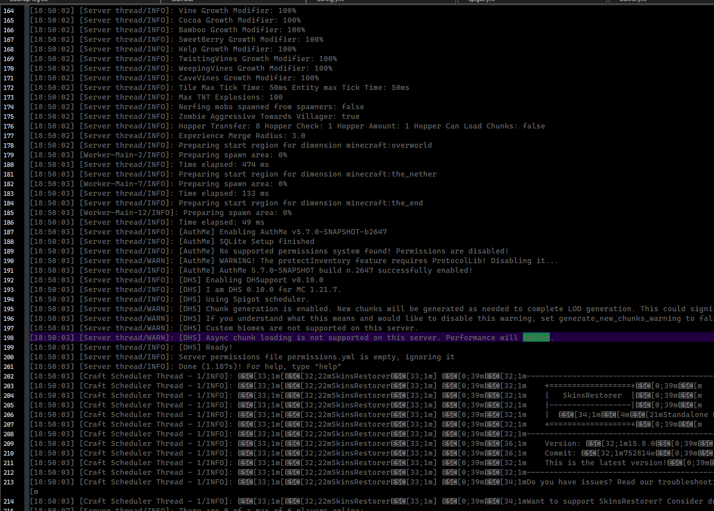This screenshot has height=511, width=714.
Task: Click the "Standalone" word on line 206
Action: coord(686,415)
